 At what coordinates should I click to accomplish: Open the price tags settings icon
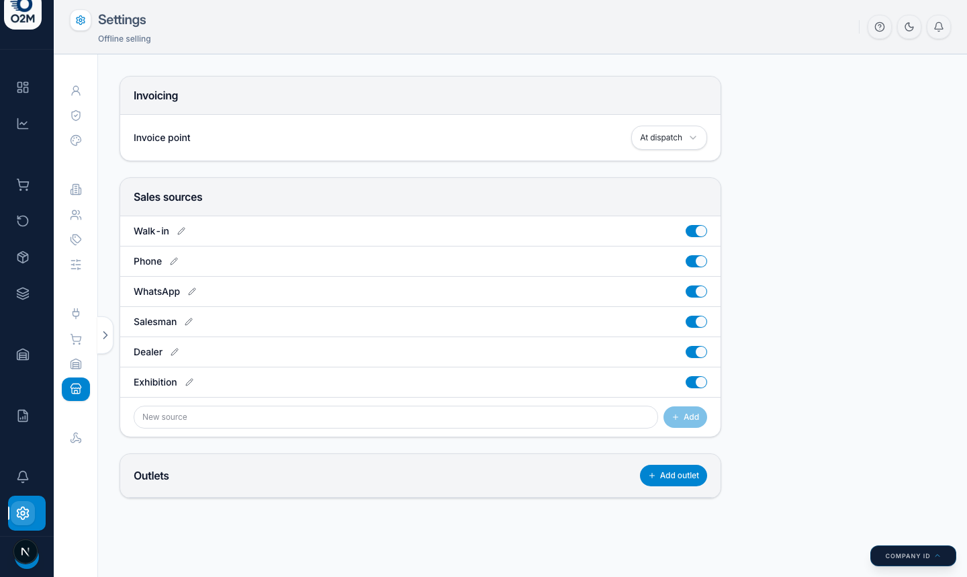[76, 240]
